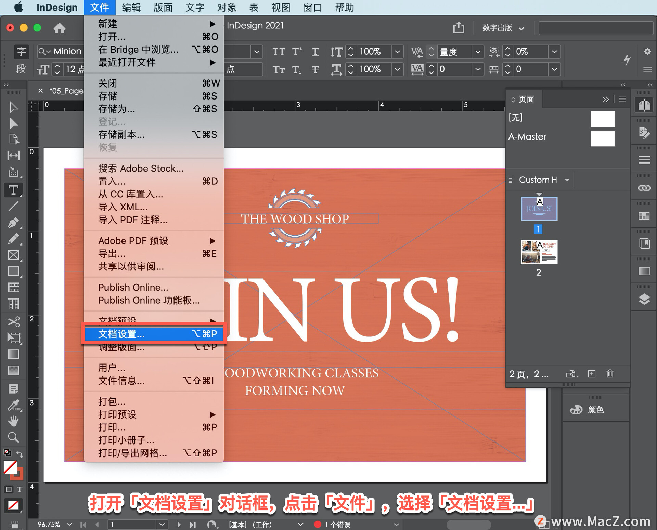Open the Links panel icon
657x530 pixels.
(645, 187)
